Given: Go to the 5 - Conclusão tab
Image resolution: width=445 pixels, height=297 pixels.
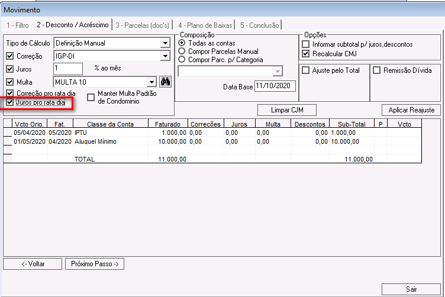Looking at the screenshot, I should point(259,25).
